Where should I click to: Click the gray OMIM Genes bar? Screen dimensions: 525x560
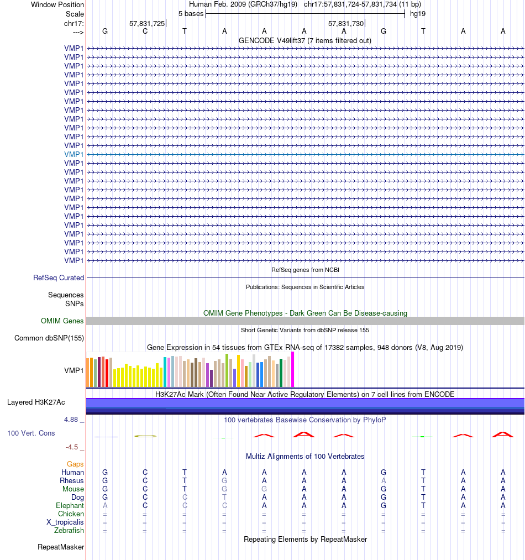305,321
